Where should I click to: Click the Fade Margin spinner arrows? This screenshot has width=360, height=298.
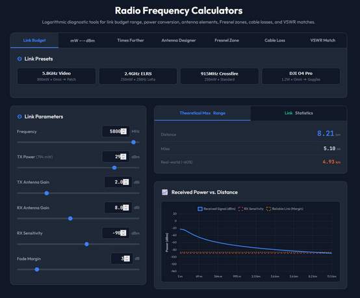click(x=127, y=259)
